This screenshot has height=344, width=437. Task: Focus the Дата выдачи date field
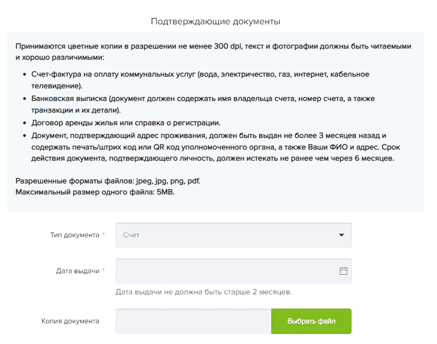pyautogui.click(x=234, y=271)
